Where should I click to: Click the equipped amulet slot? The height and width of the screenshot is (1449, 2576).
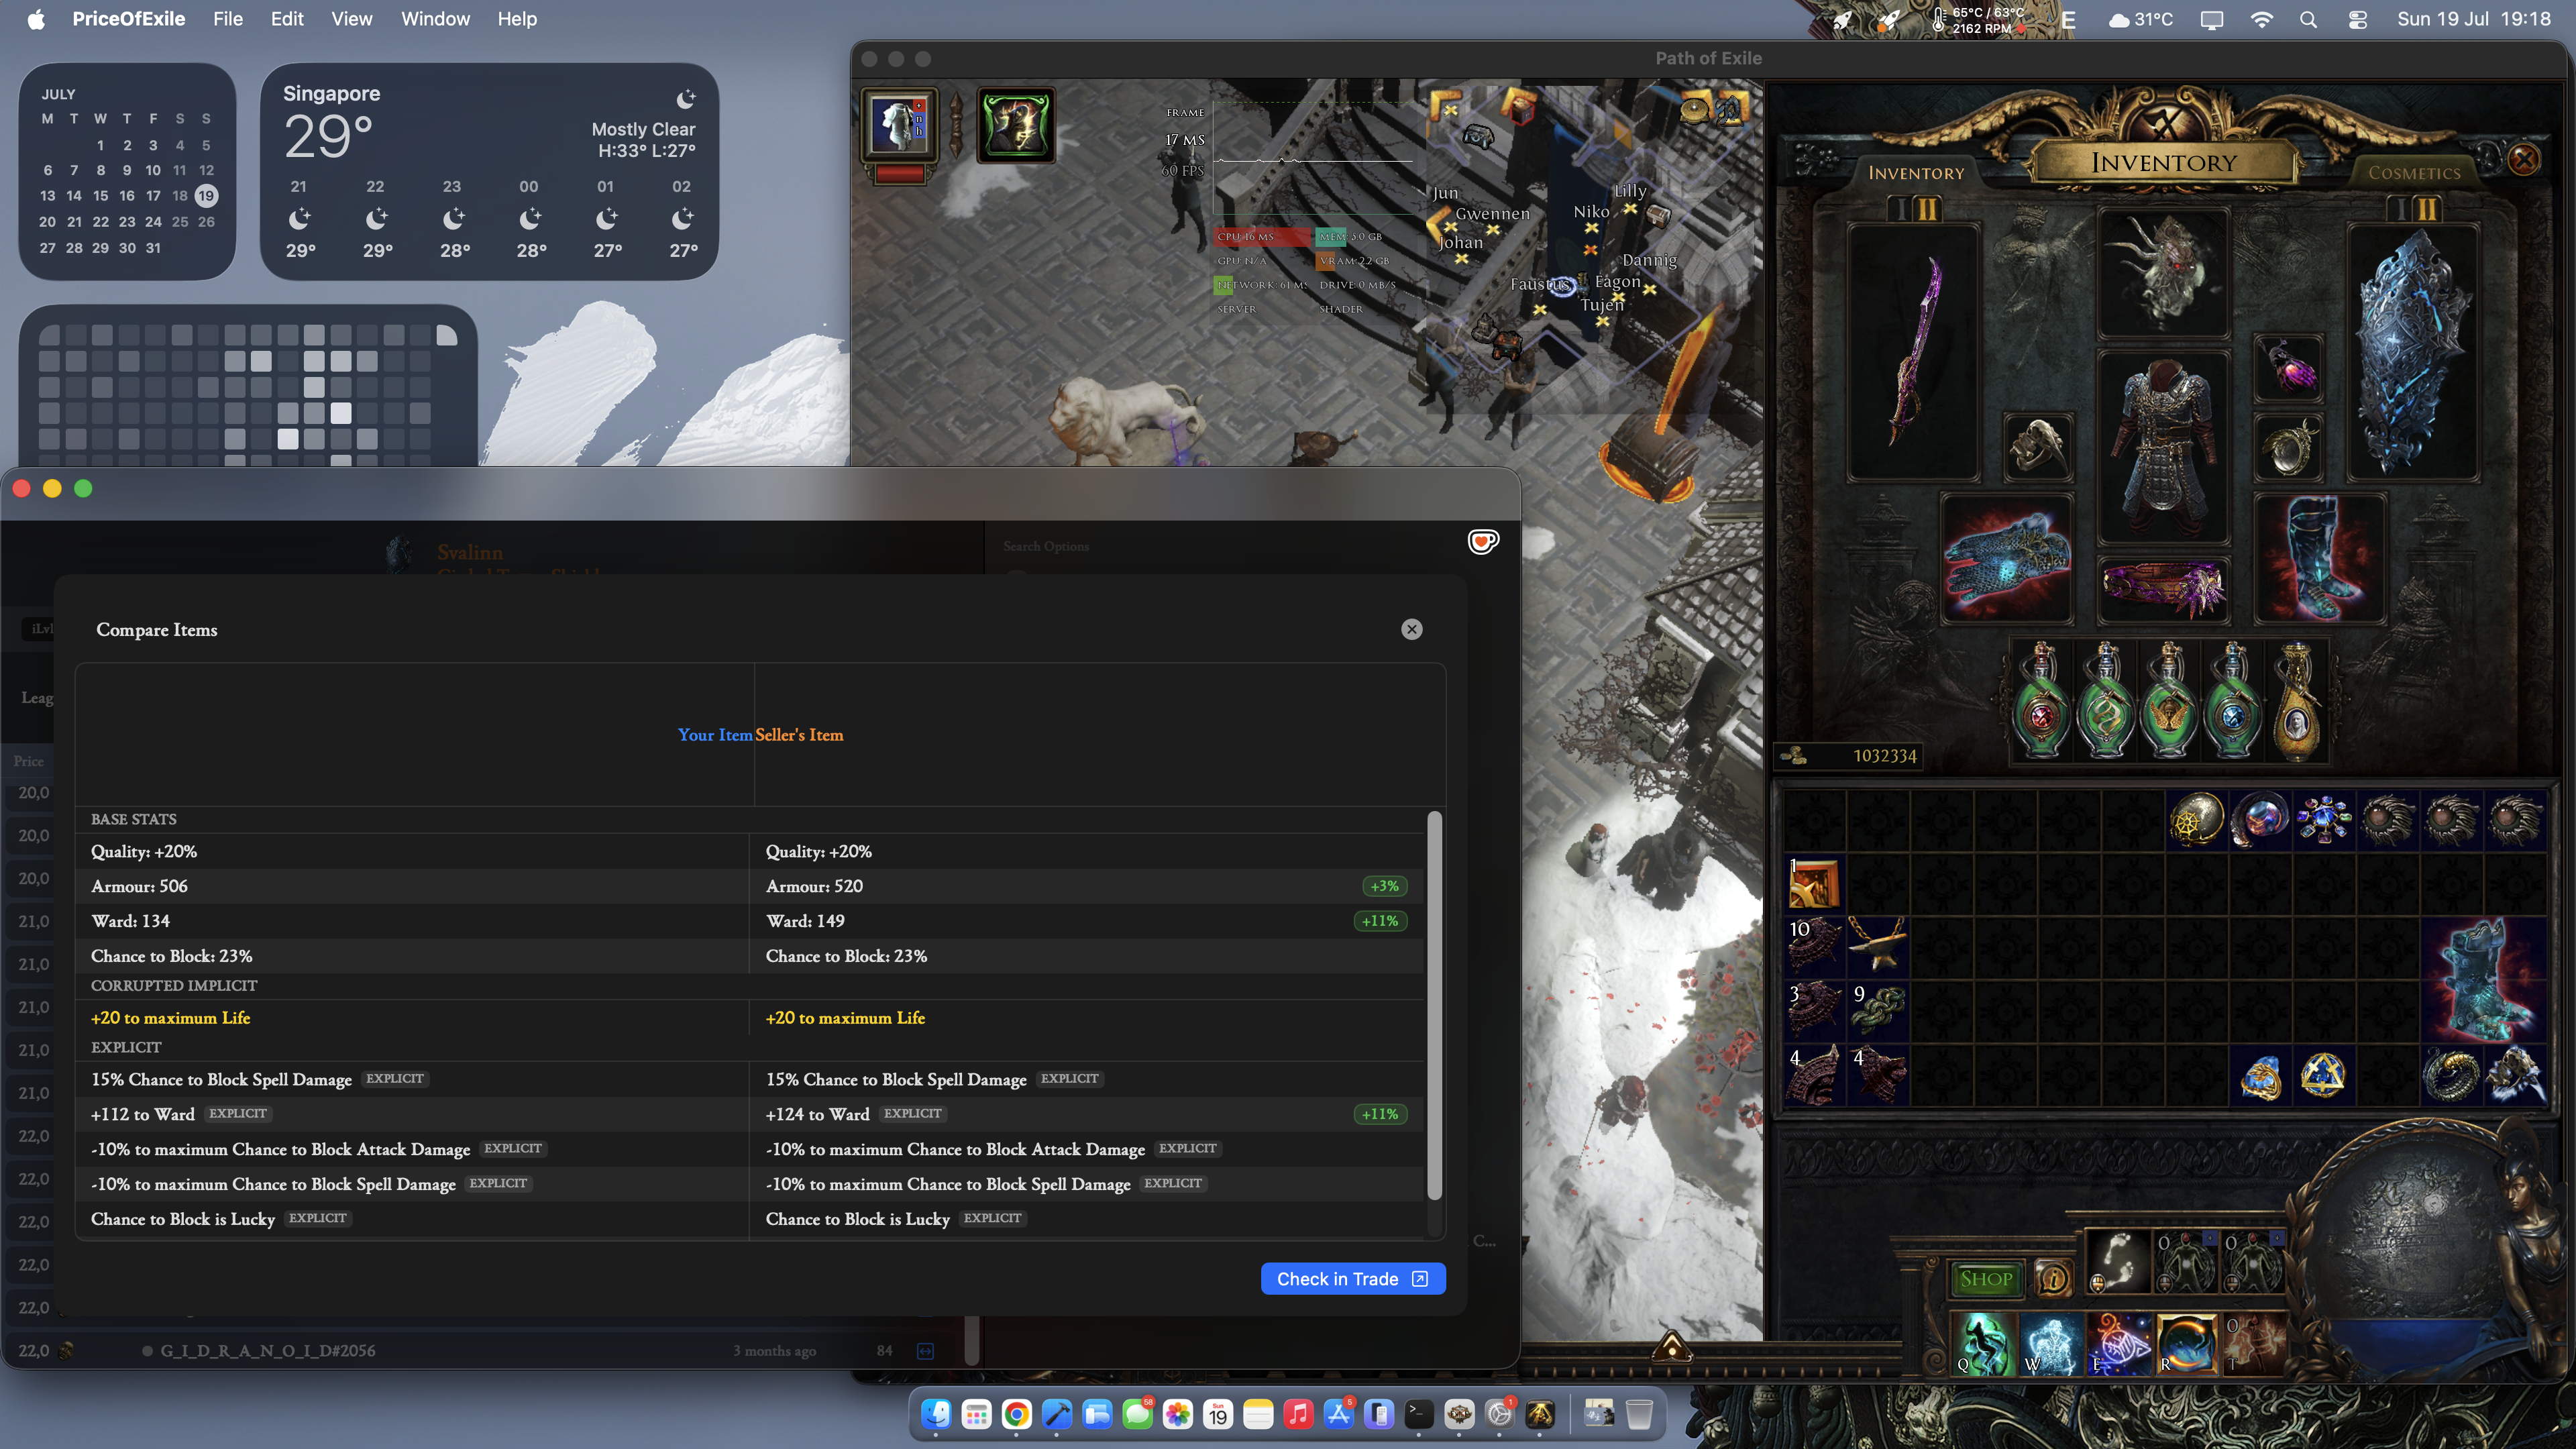tap(2288, 368)
